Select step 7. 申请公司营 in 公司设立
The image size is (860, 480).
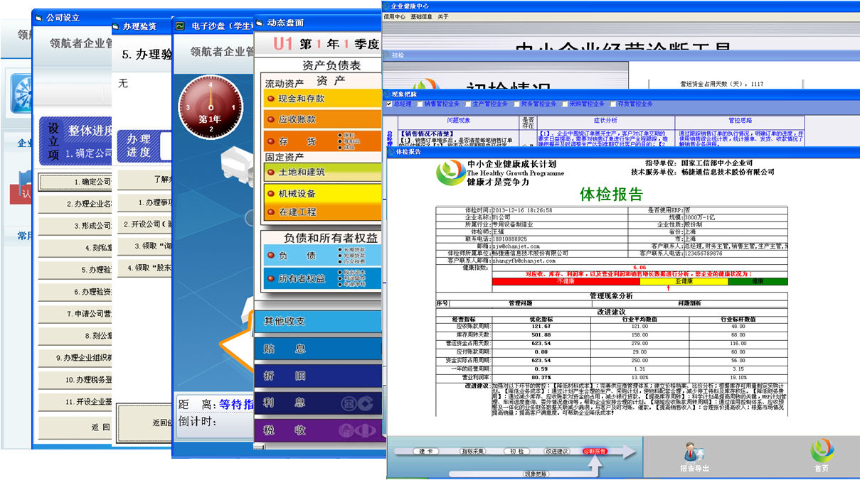coord(75,314)
